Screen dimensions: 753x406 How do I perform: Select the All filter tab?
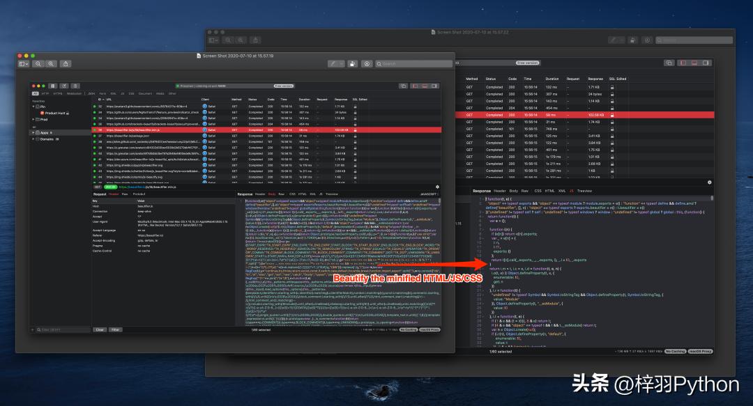(35, 93)
